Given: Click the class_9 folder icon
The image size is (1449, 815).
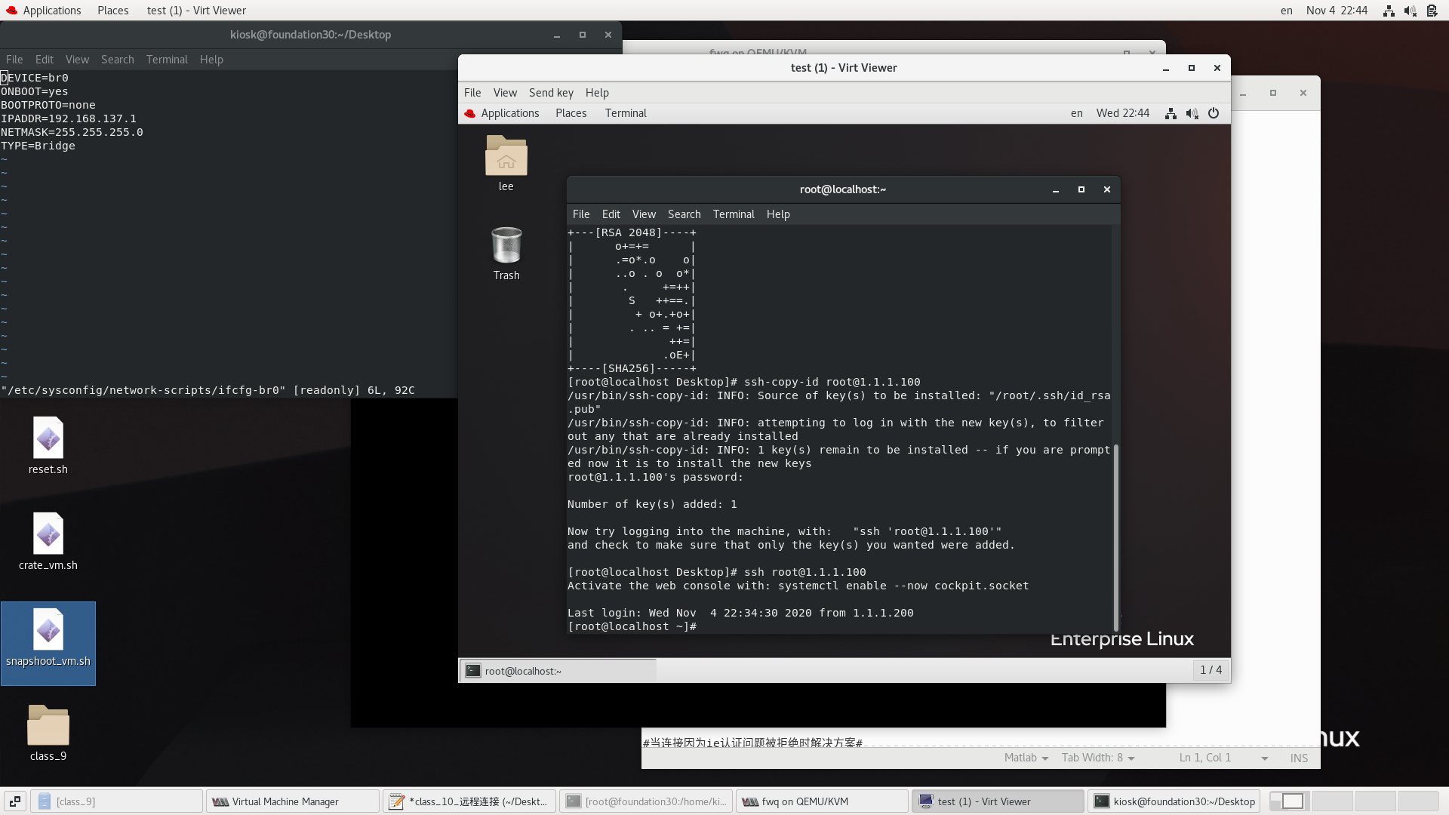Looking at the screenshot, I should [x=48, y=725].
